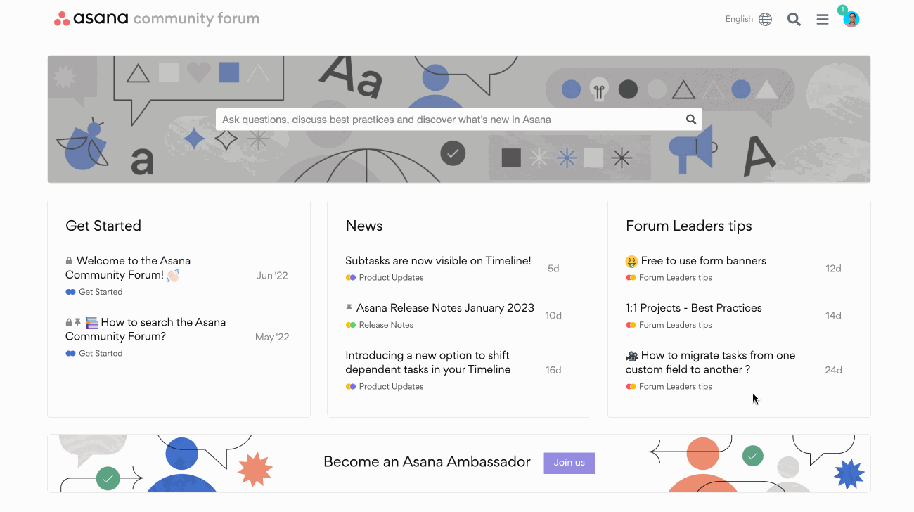Open the hamburger menu in the header
The height and width of the screenshot is (512, 914).
(823, 19)
